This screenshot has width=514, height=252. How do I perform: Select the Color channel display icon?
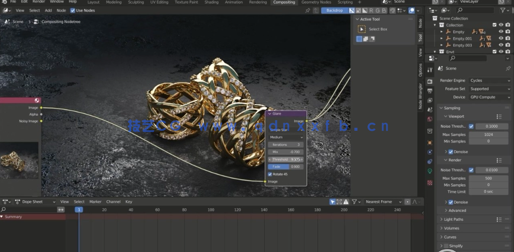pyautogui.click(x=358, y=11)
